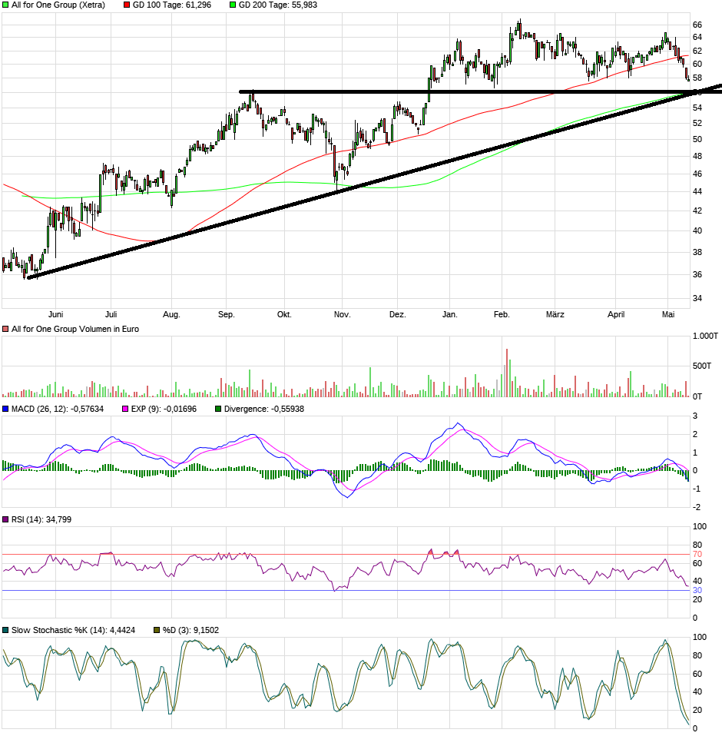This screenshot has height=736, width=722.
Task: Click the 'Feb.' month label on the time axis
Action: [502, 314]
